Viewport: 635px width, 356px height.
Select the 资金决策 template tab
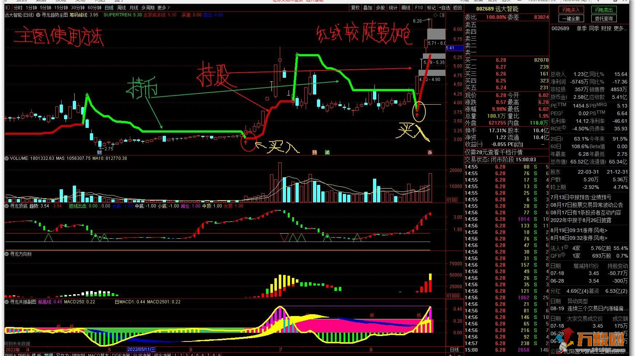point(163,355)
